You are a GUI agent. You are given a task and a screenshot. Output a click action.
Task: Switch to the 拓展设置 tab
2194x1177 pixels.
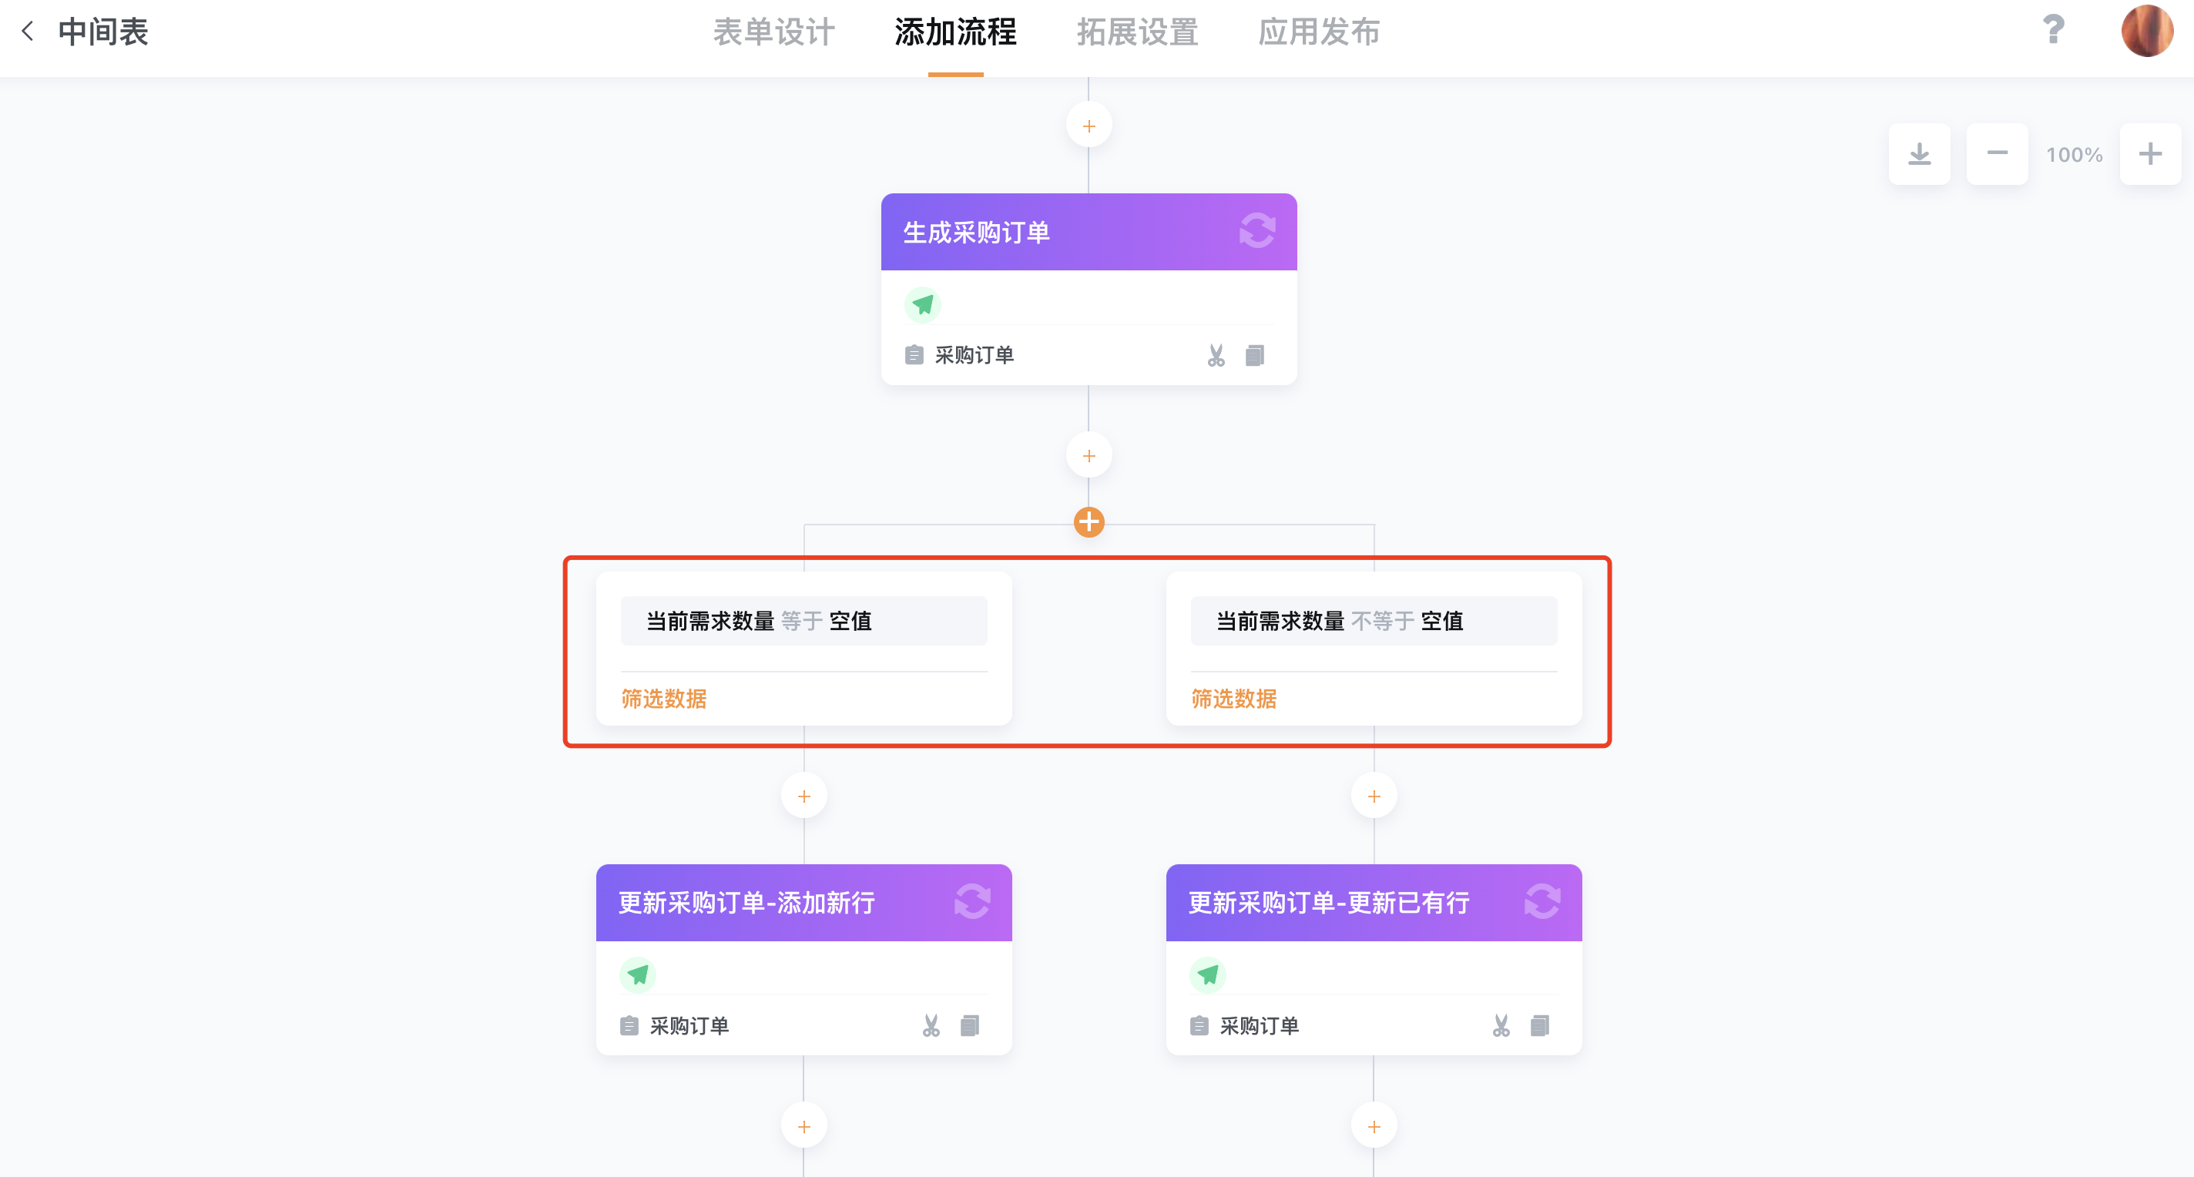(1137, 32)
